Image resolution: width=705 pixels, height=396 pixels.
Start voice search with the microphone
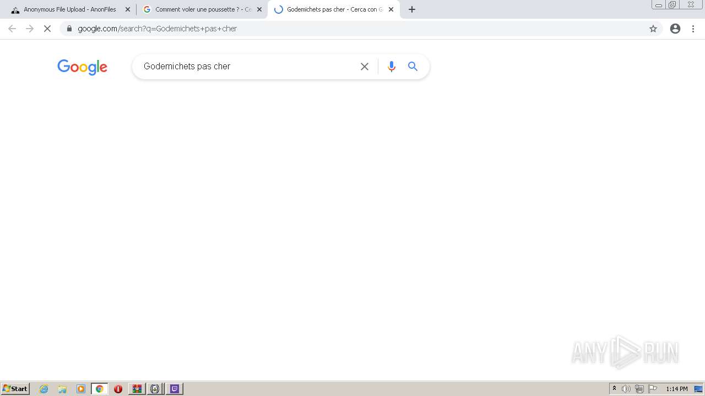pyautogui.click(x=392, y=67)
